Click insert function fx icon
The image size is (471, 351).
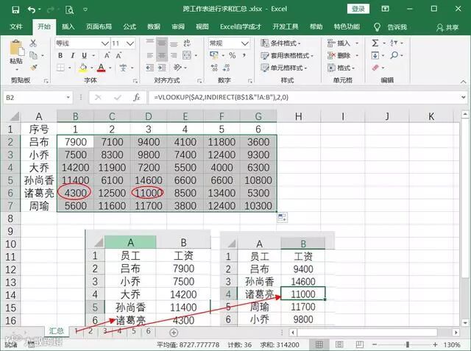[137, 97]
